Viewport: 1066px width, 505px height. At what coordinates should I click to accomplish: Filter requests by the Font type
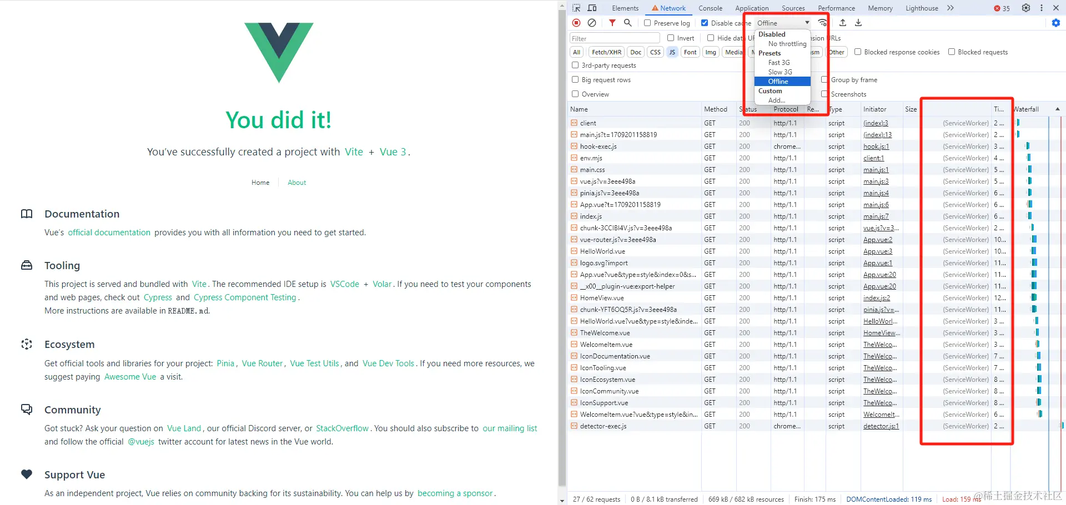(690, 52)
